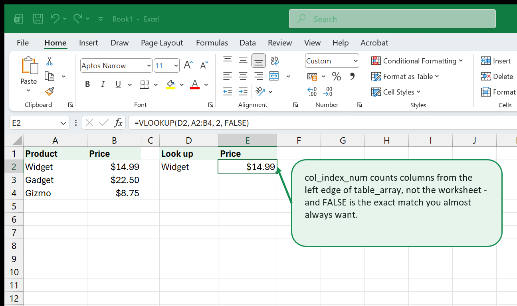Center text horizontally
Screen dimensions: 517x306
pos(243,76)
